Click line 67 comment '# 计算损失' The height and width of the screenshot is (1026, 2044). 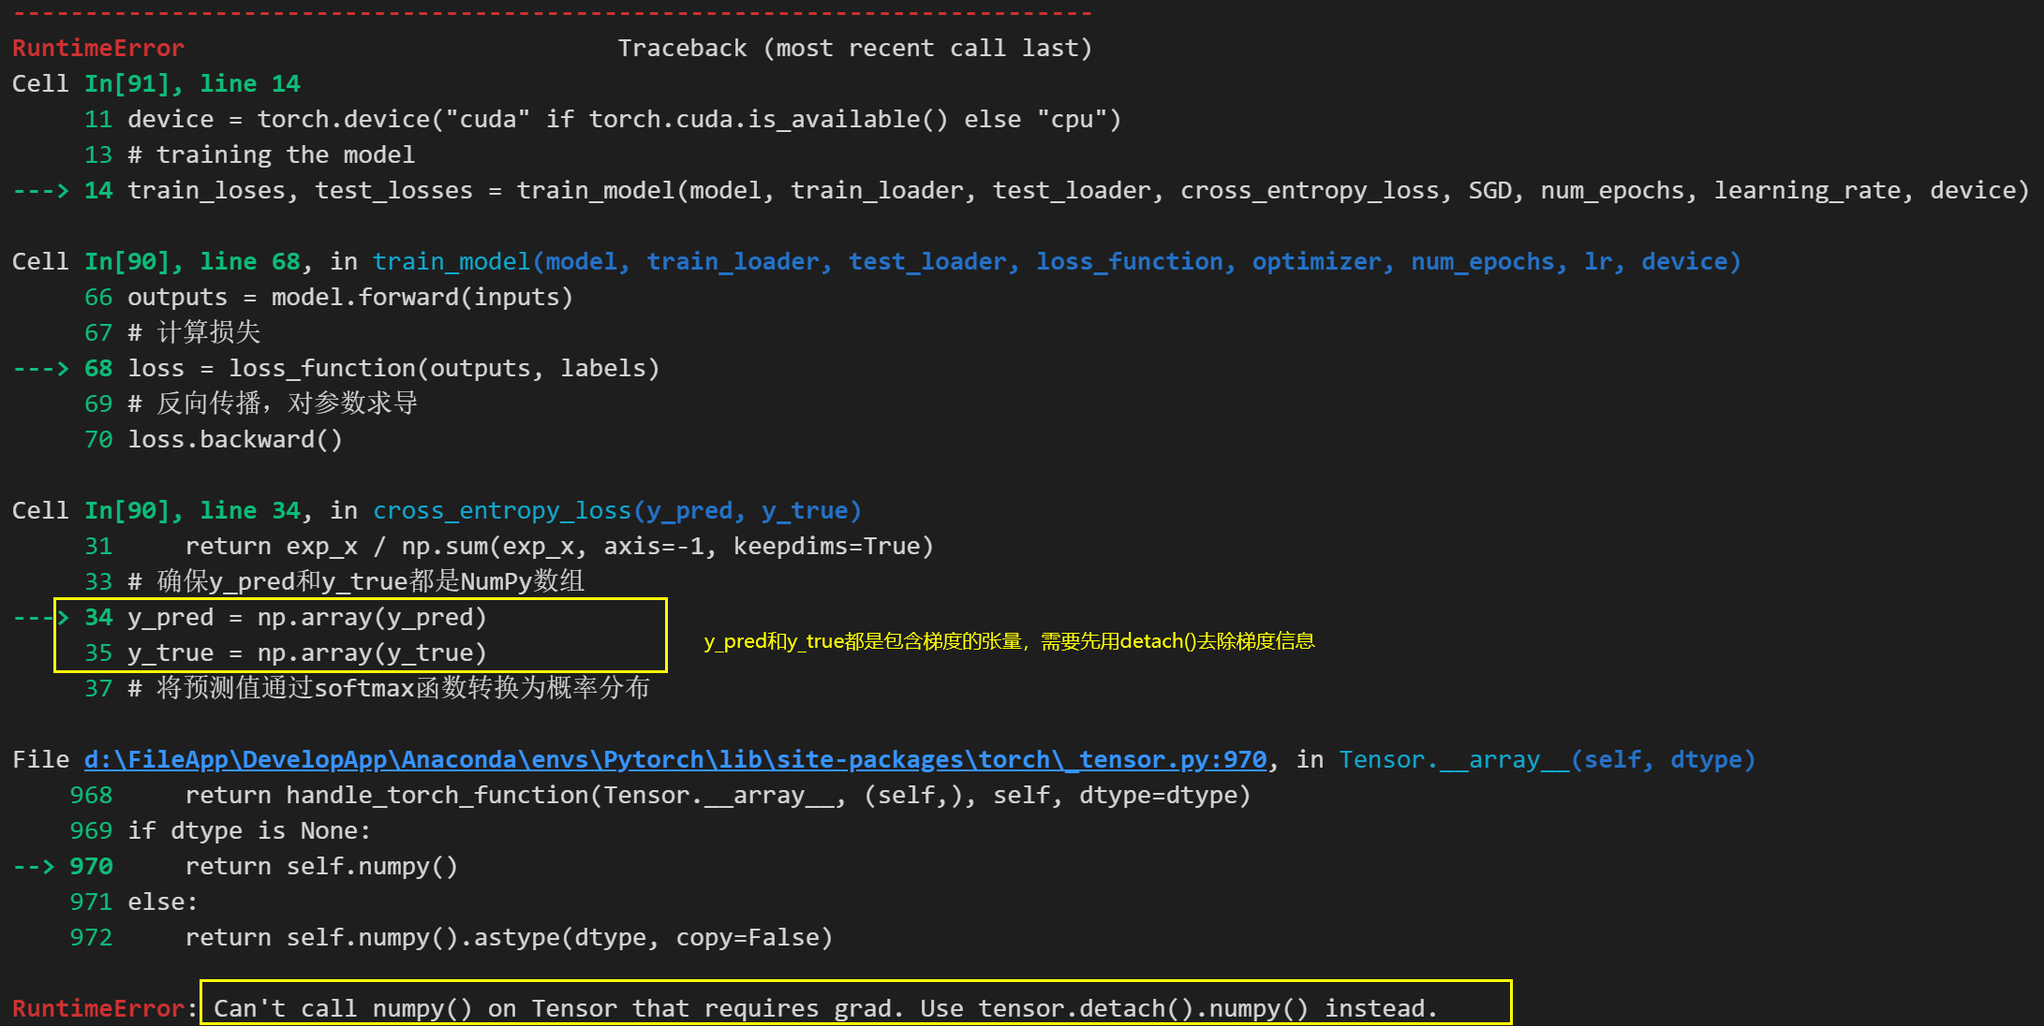pyautogui.click(x=194, y=333)
